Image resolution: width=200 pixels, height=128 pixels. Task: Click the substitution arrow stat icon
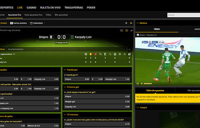click(x=100, y=54)
